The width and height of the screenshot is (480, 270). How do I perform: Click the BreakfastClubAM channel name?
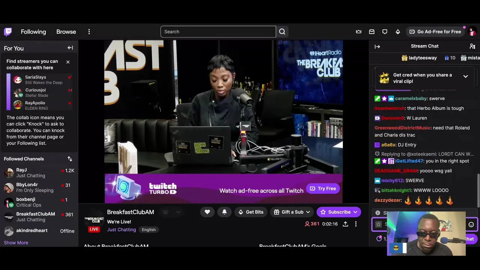[x=130, y=212]
